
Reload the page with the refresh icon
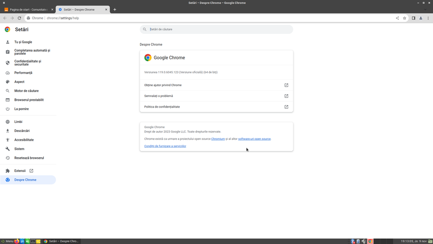click(x=20, y=18)
